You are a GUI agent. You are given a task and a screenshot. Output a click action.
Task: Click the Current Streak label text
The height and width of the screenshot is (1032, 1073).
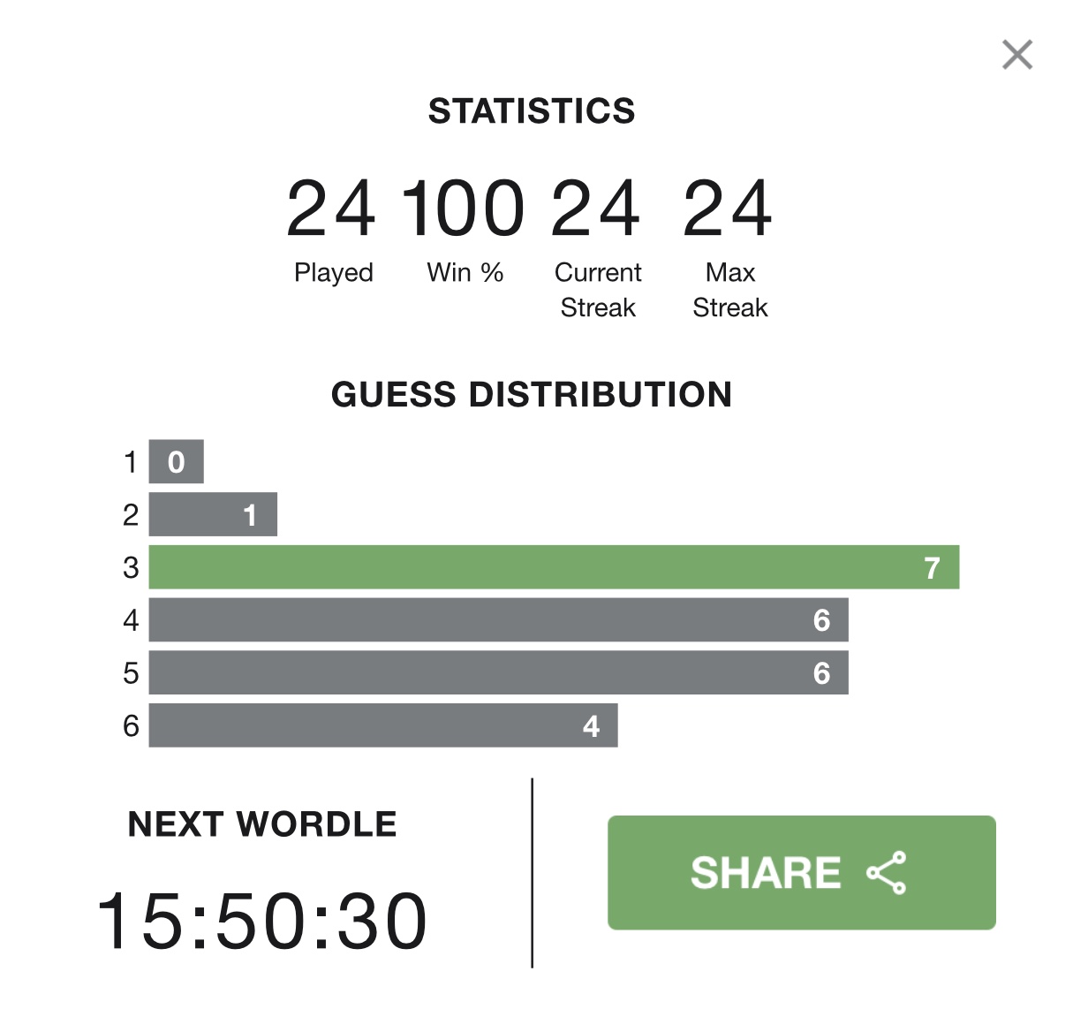point(598,290)
